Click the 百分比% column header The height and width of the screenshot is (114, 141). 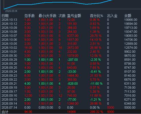pos(96,16)
